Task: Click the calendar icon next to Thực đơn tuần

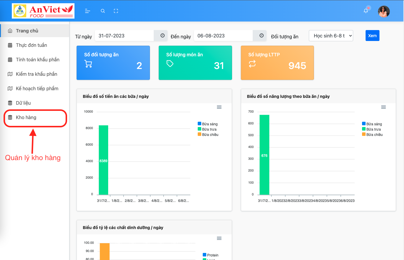Action: coord(10,45)
